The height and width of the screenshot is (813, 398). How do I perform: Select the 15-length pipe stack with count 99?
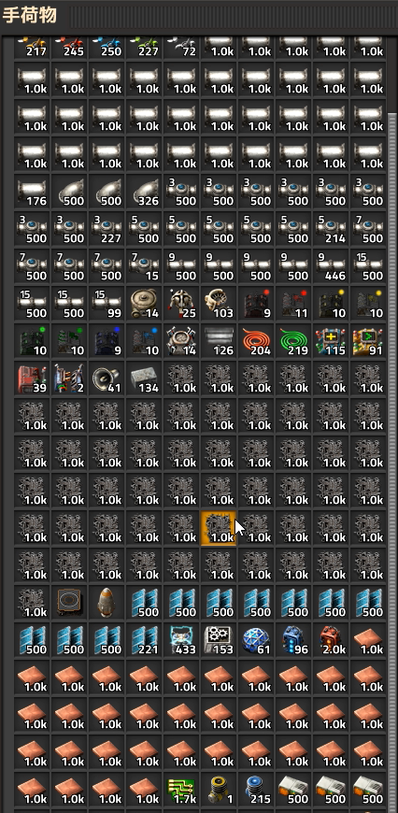(107, 304)
